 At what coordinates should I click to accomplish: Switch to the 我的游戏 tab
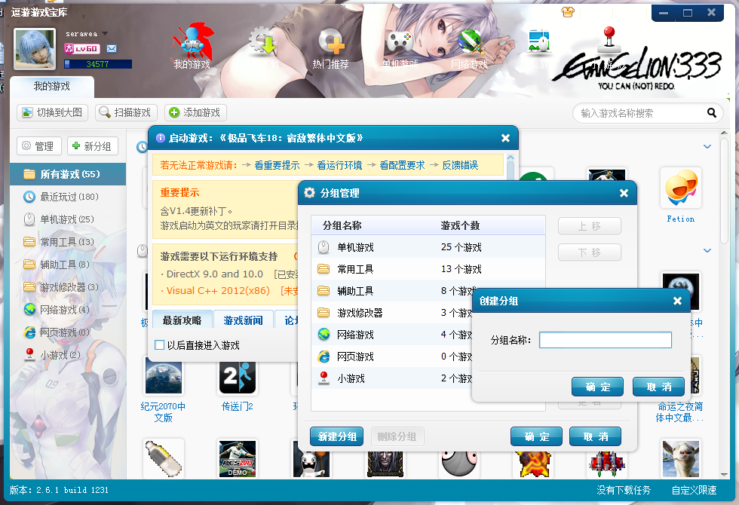click(x=52, y=86)
